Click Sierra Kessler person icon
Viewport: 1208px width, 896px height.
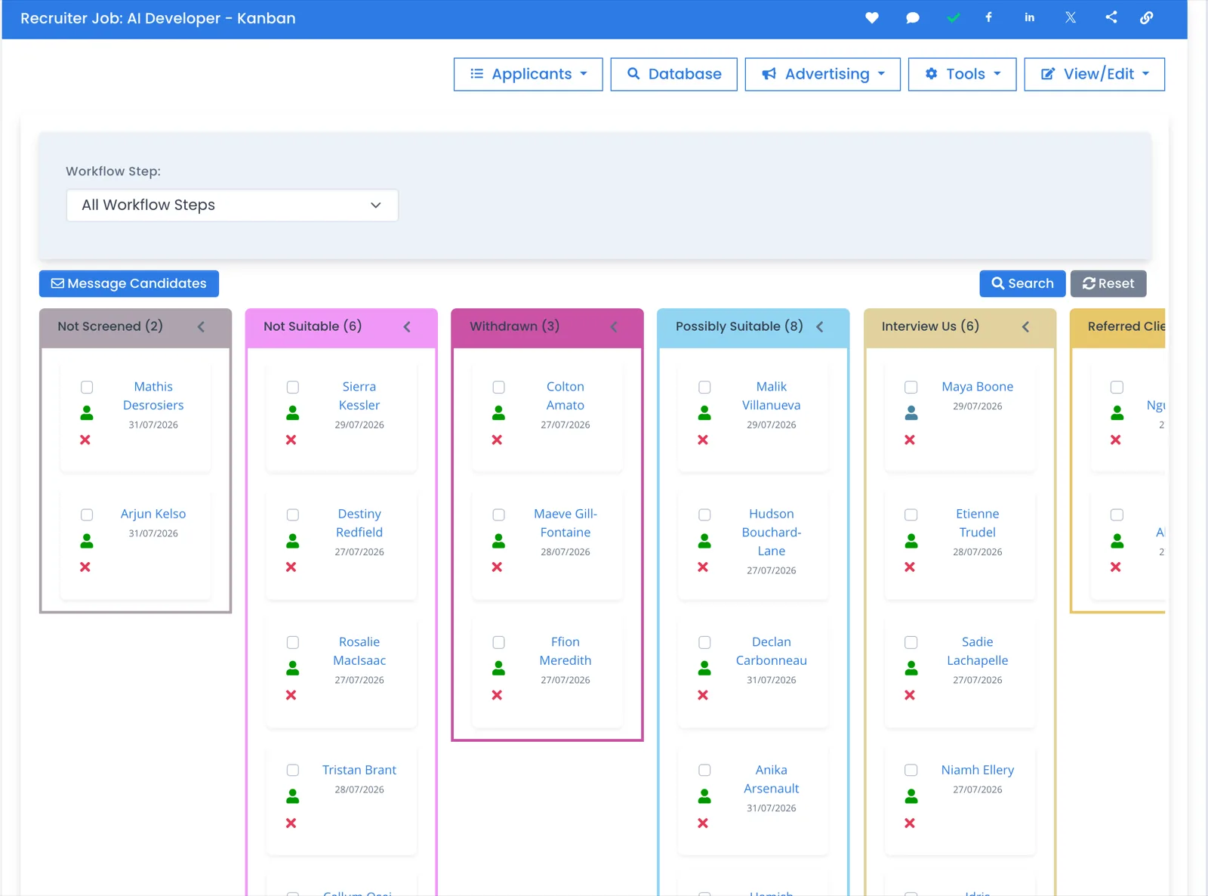[x=293, y=412]
